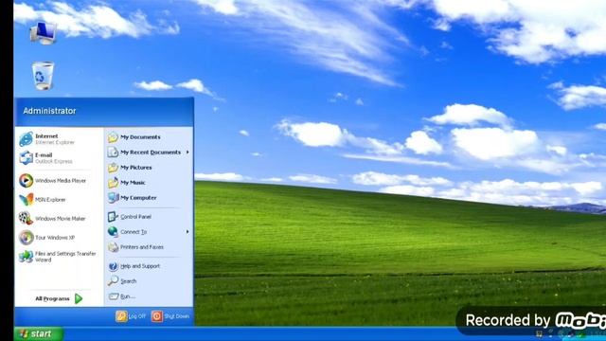
Task: Open My Pictures folder icon
Action: pos(113,168)
